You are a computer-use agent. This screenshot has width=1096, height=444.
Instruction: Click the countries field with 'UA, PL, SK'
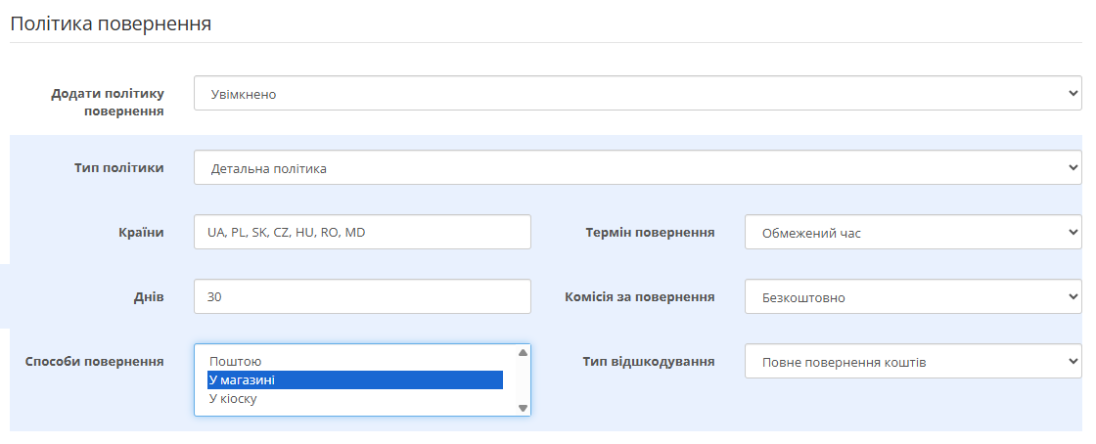point(362,233)
